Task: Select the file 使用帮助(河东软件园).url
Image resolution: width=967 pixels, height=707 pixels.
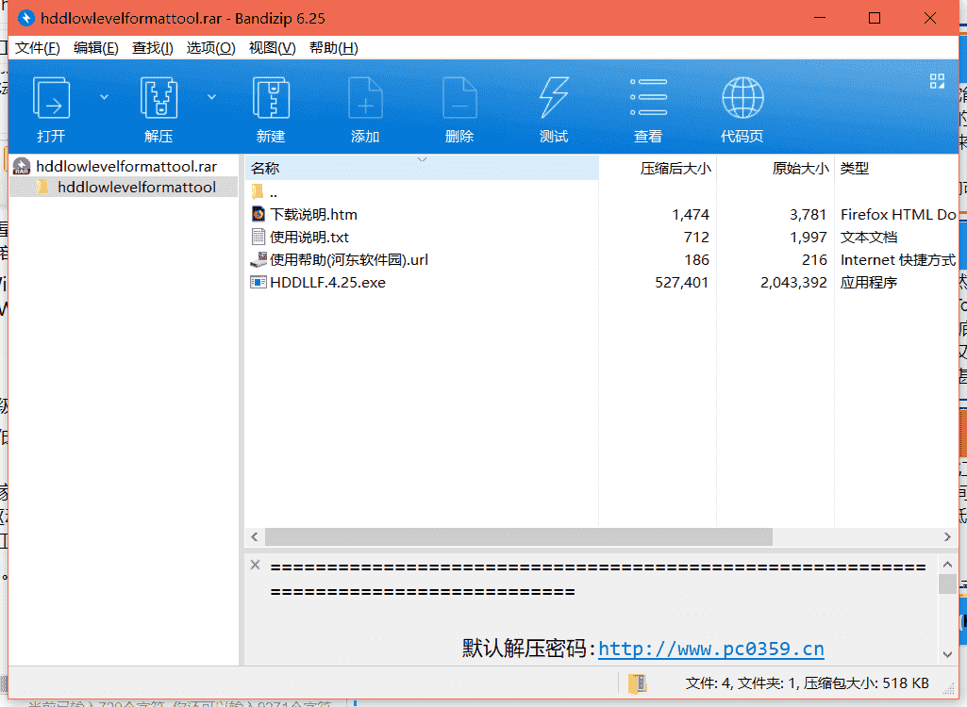Action: (349, 260)
